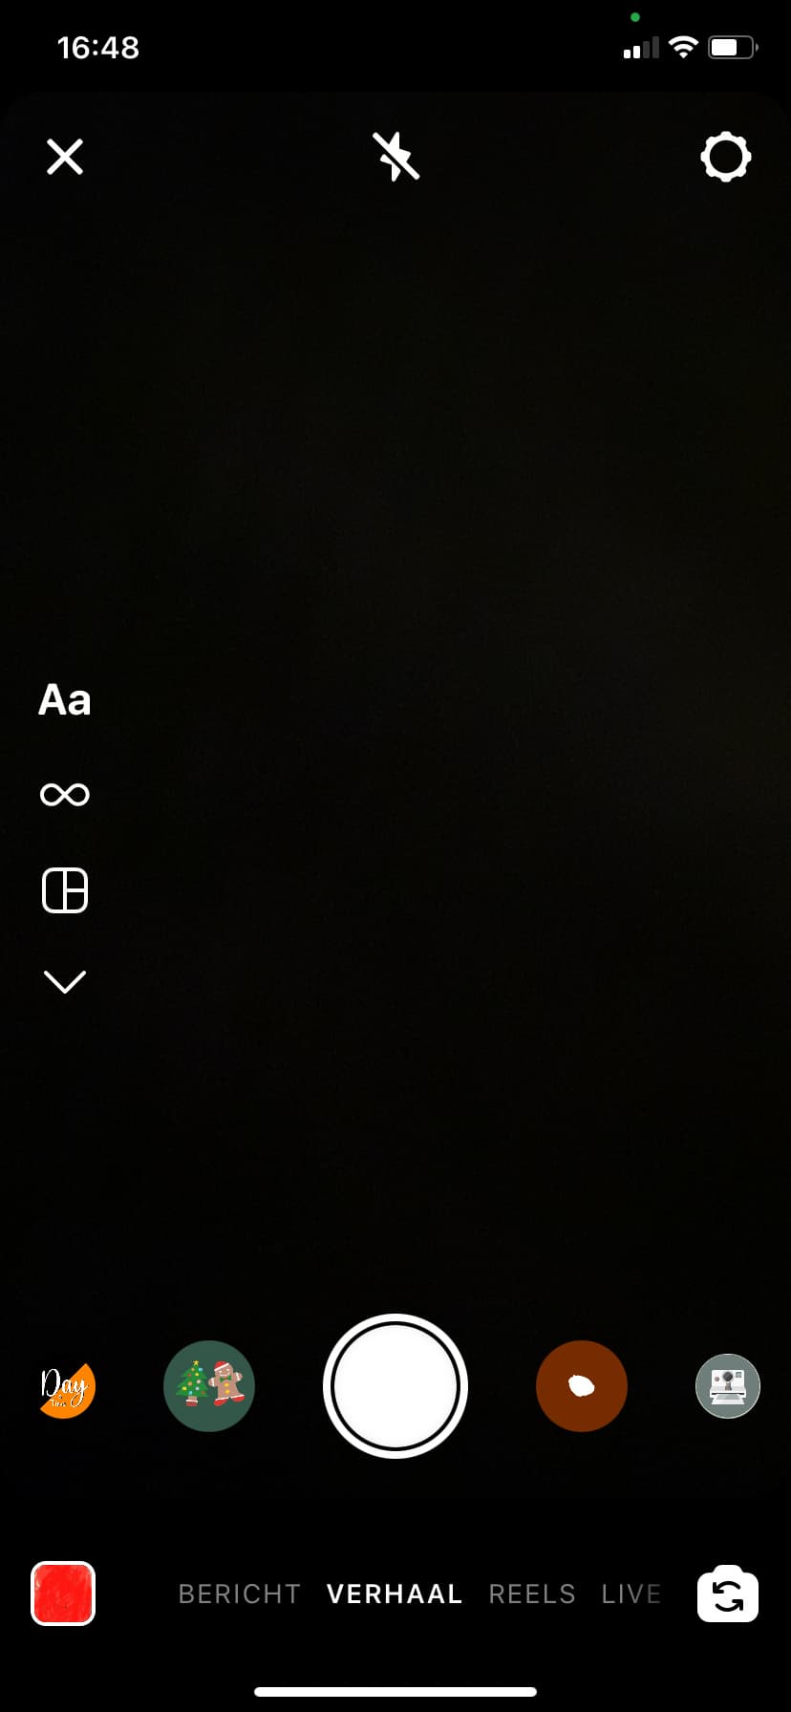Select the Boomerang infinity icon
The width and height of the screenshot is (791, 1712).
(65, 794)
